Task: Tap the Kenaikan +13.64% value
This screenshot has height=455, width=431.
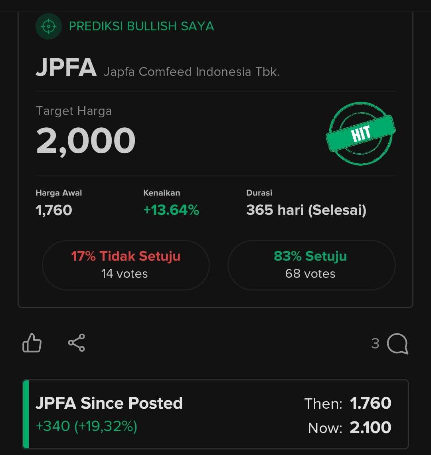Action: [171, 210]
